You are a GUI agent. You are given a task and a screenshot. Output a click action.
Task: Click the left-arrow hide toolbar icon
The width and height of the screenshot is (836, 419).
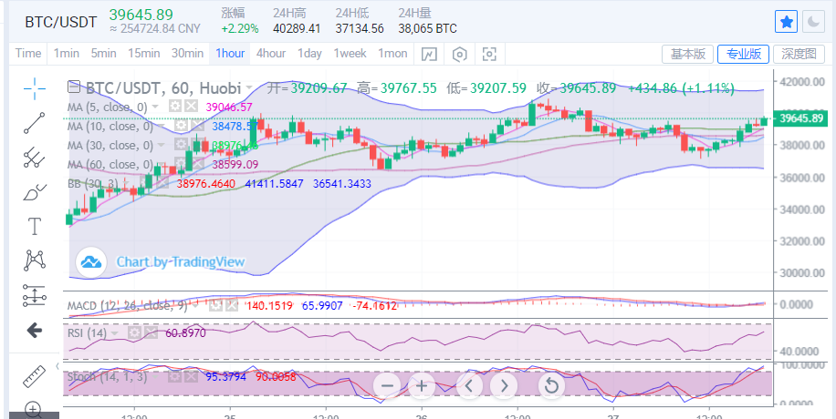tap(35, 331)
